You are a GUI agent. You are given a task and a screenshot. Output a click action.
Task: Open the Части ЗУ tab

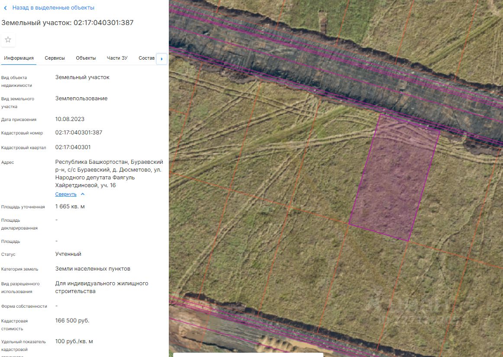pyautogui.click(x=117, y=58)
